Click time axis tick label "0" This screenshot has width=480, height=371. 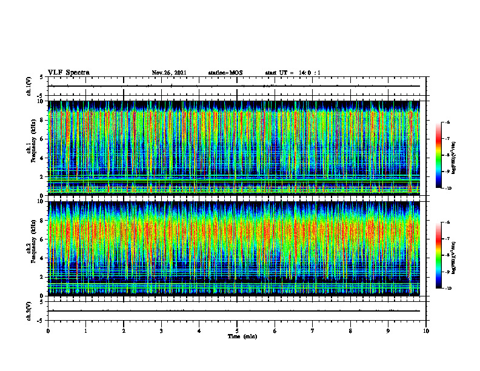pyautogui.click(x=48, y=331)
